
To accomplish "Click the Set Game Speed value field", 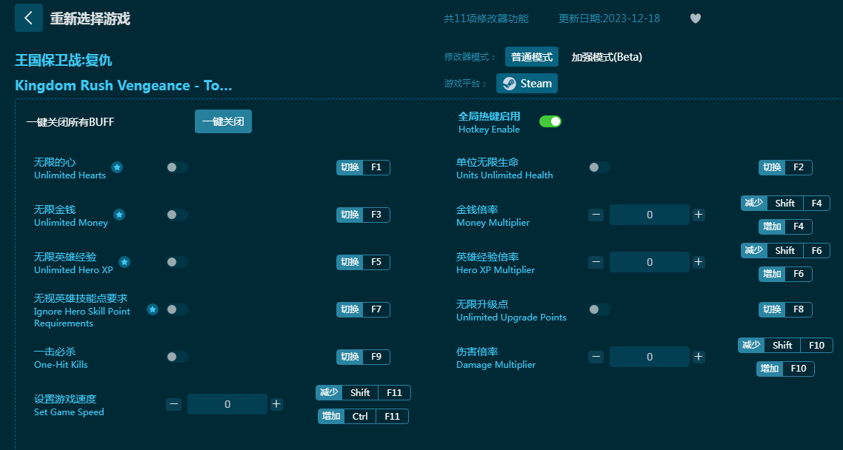I will [227, 404].
